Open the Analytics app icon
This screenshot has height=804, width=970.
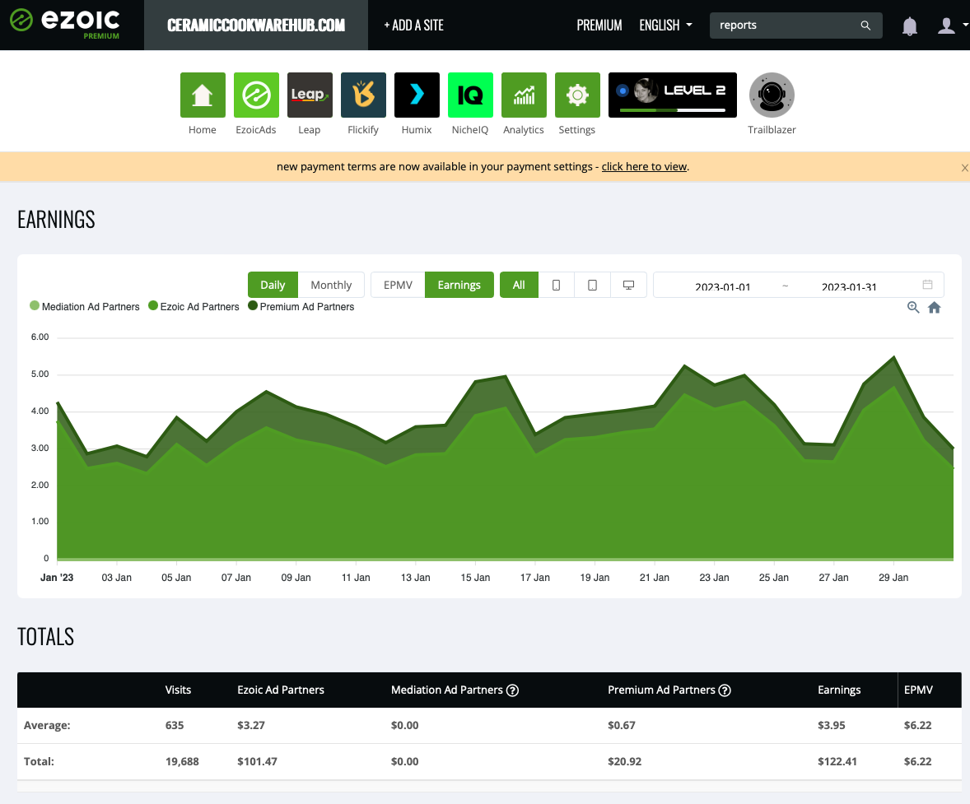click(x=524, y=95)
